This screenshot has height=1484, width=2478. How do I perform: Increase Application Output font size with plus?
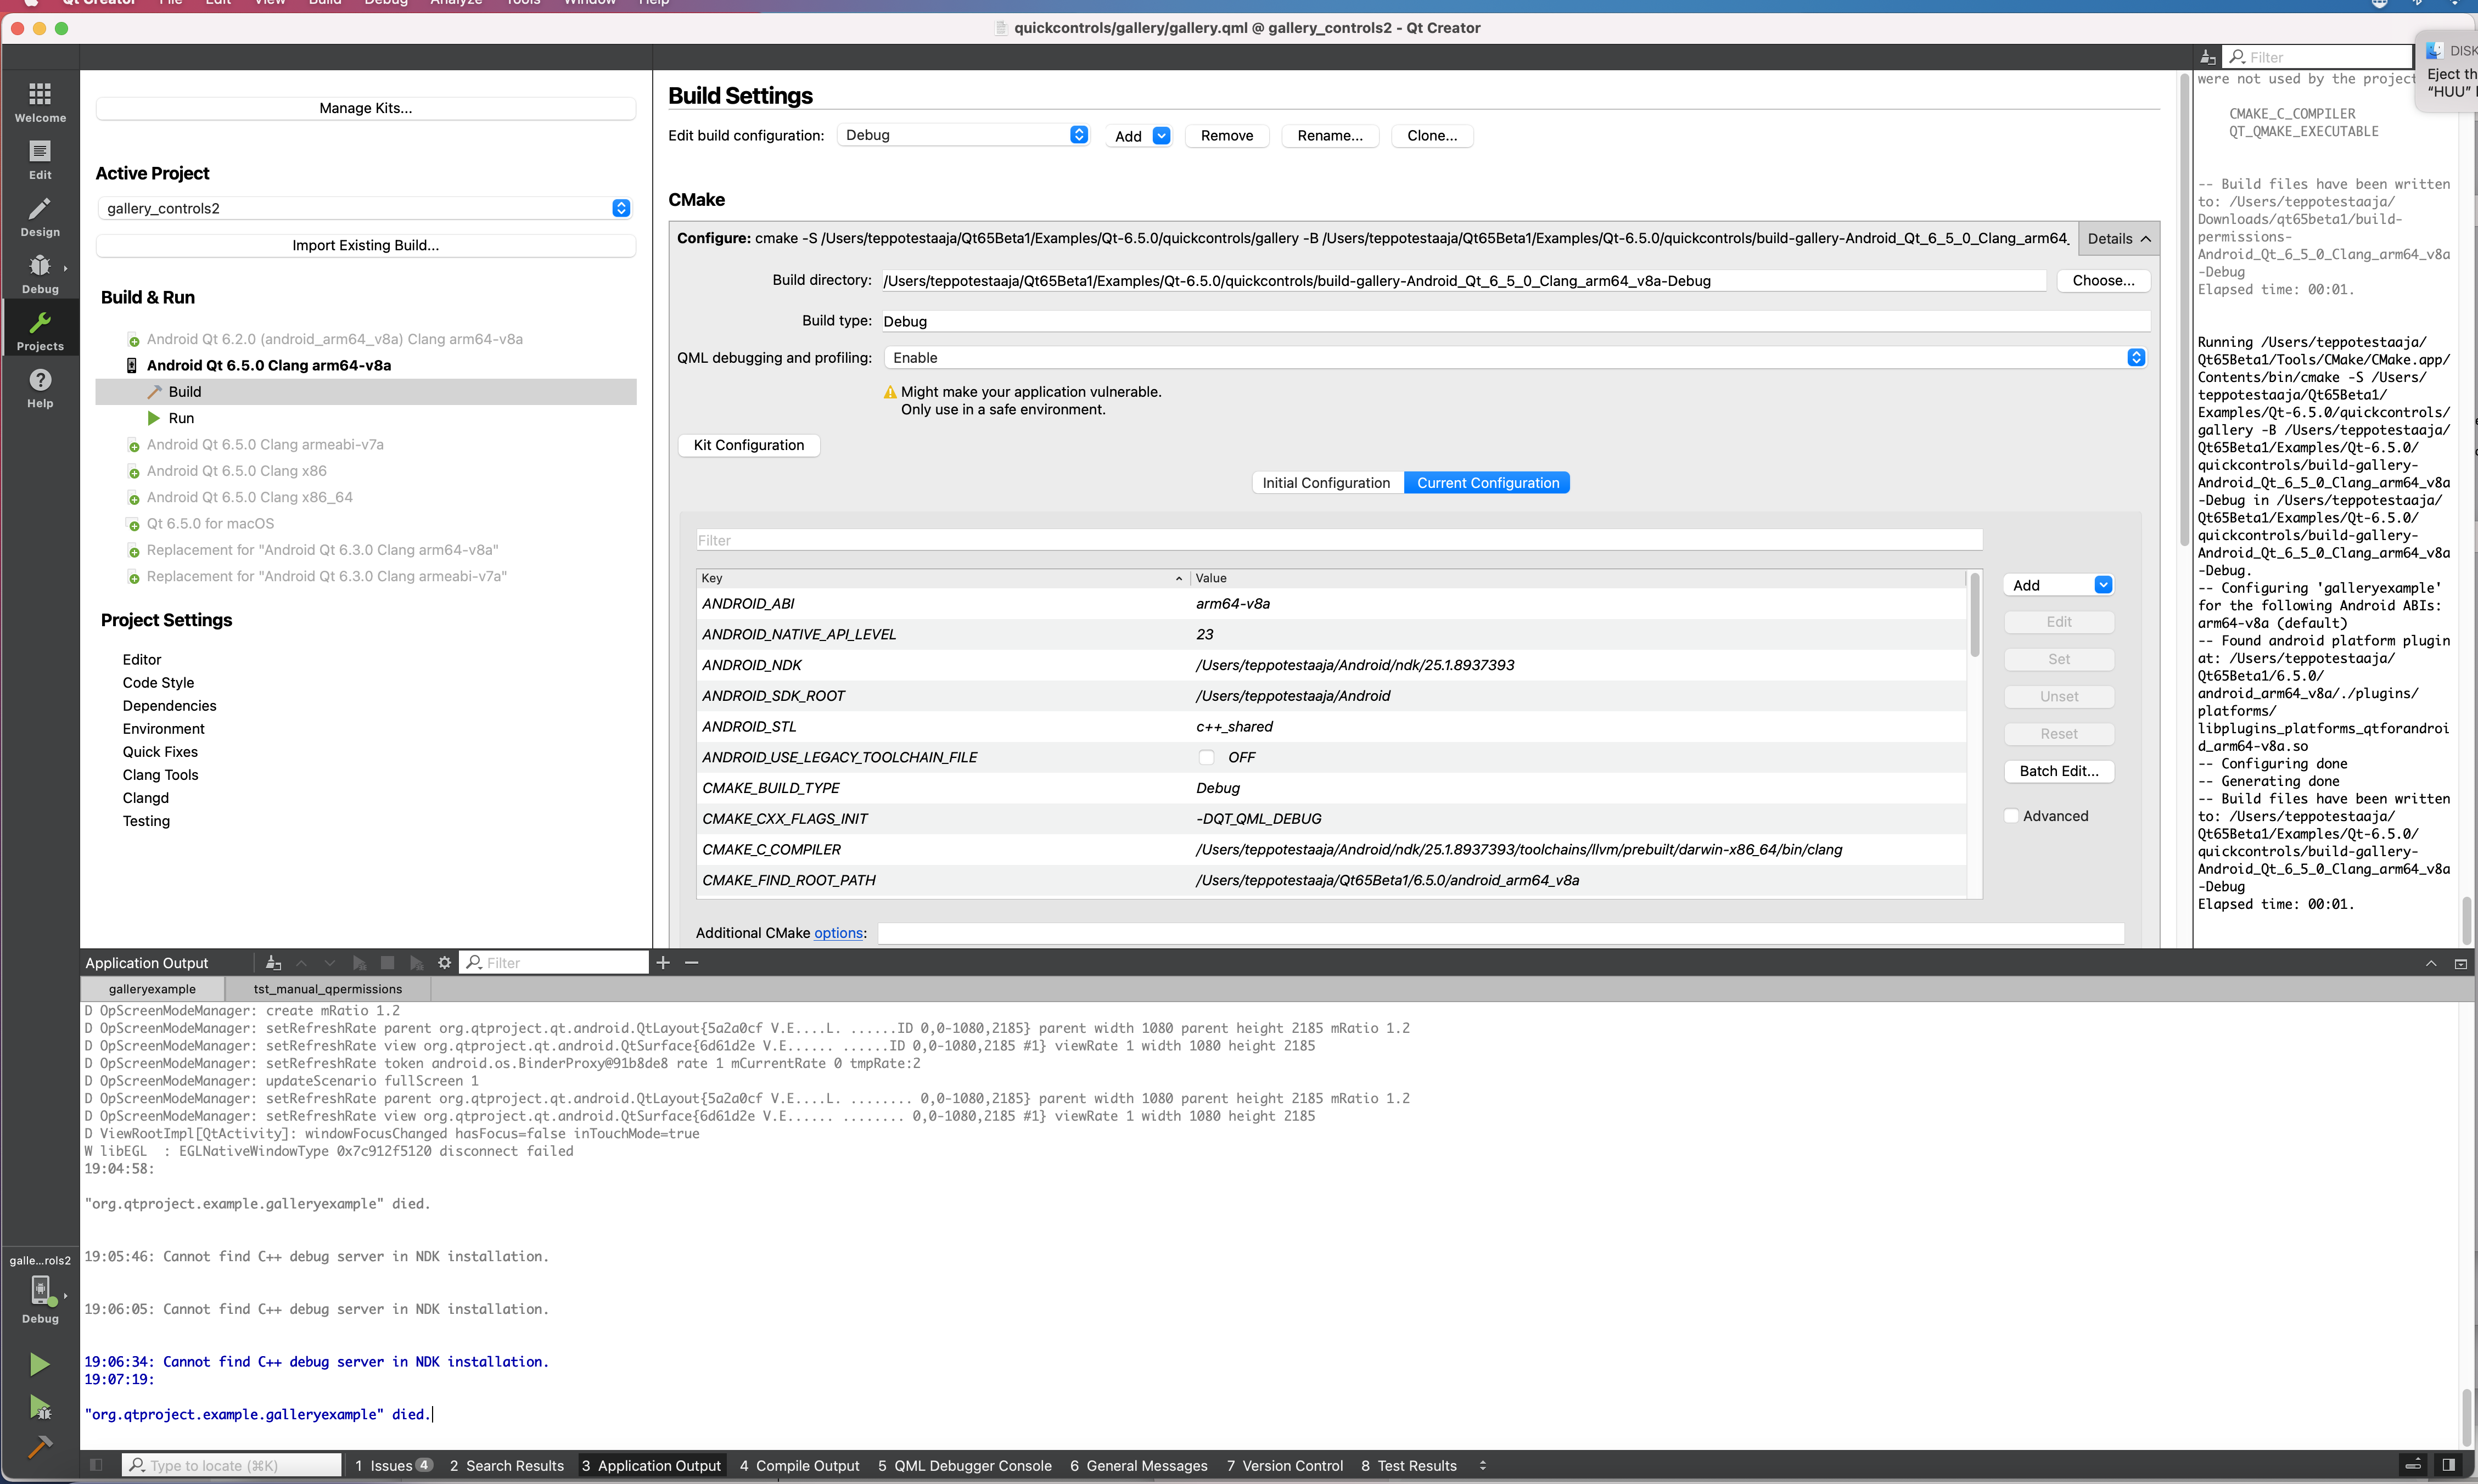(x=663, y=962)
